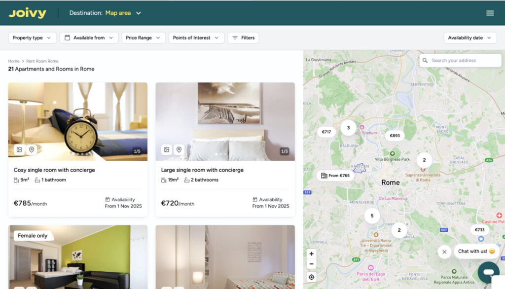Open the Large single room photo
This screenshot has width=505, height=289.
(x=225, y=121)
